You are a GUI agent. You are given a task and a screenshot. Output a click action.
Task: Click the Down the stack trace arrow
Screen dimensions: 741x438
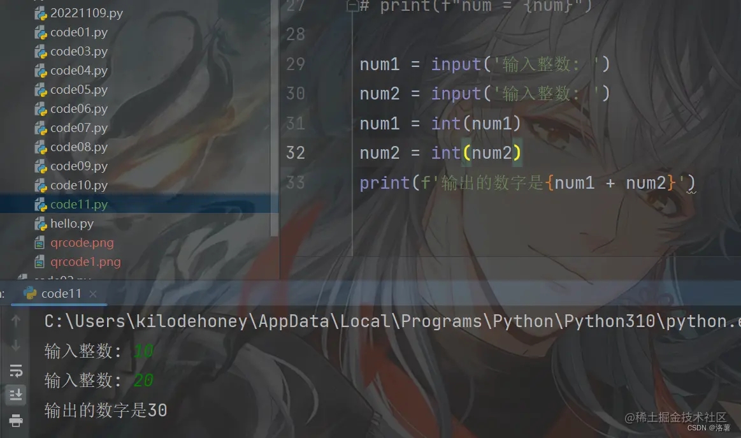coord(15,346)
